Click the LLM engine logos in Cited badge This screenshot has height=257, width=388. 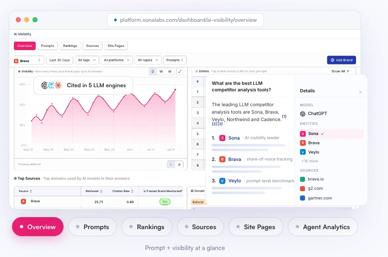point(51,85)
